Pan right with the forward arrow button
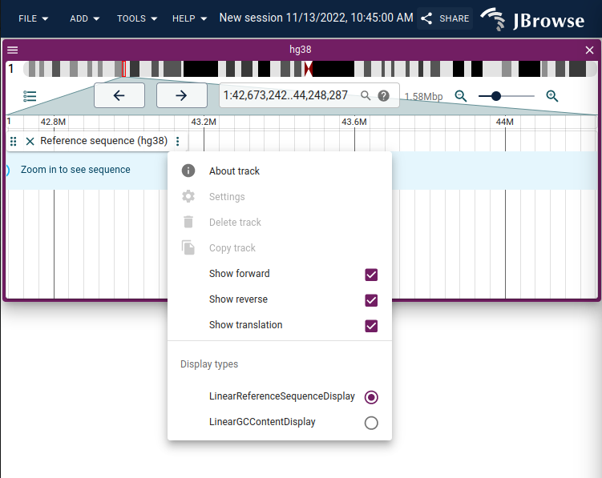Image resolution: width=602 pixels, height=478 pixels. (182, 95)
